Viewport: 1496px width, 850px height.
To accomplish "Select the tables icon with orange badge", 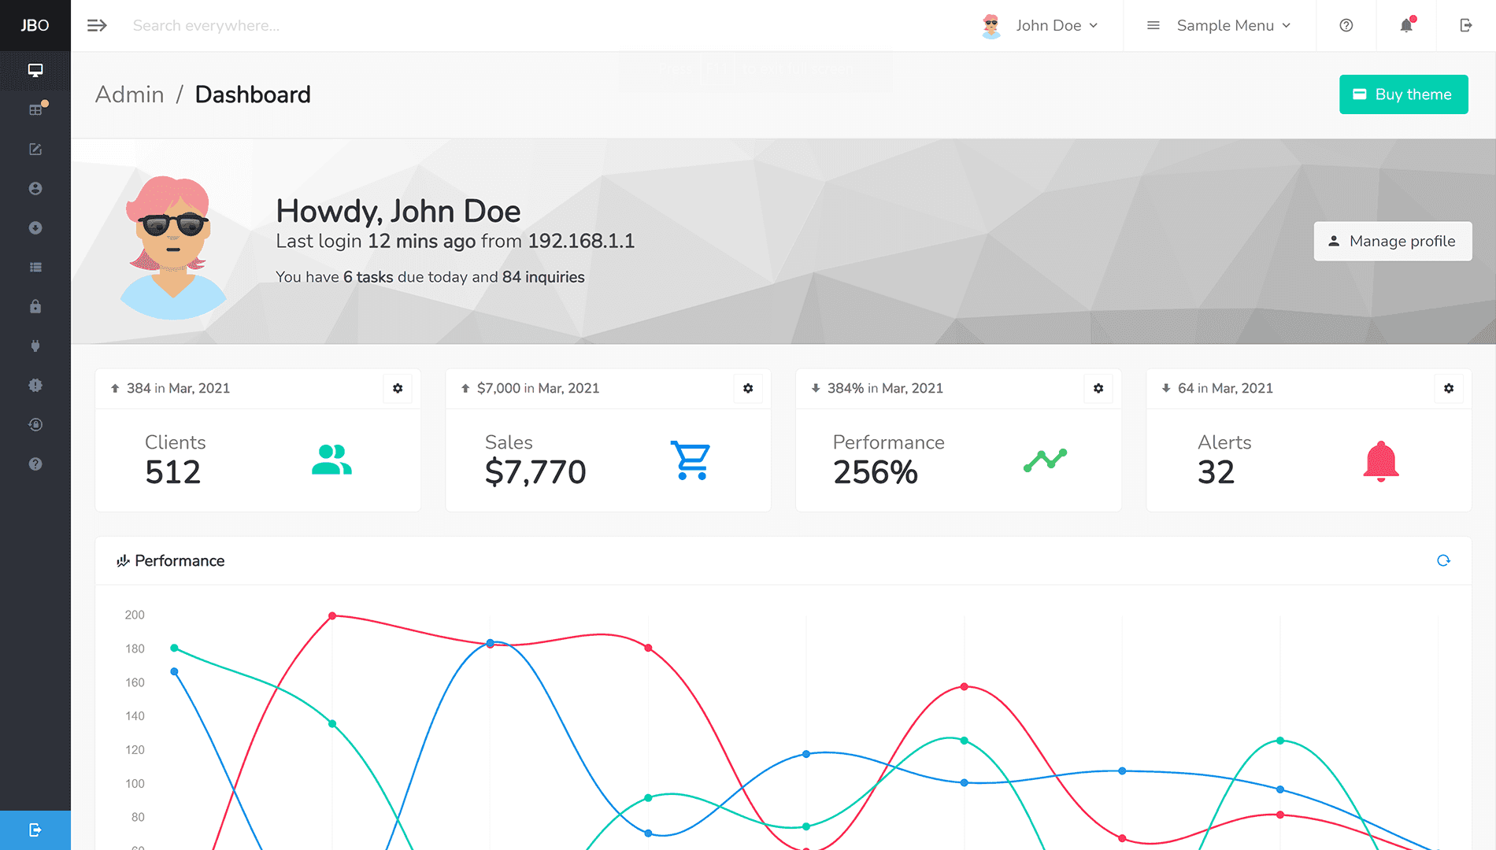I will click(35, 109).
